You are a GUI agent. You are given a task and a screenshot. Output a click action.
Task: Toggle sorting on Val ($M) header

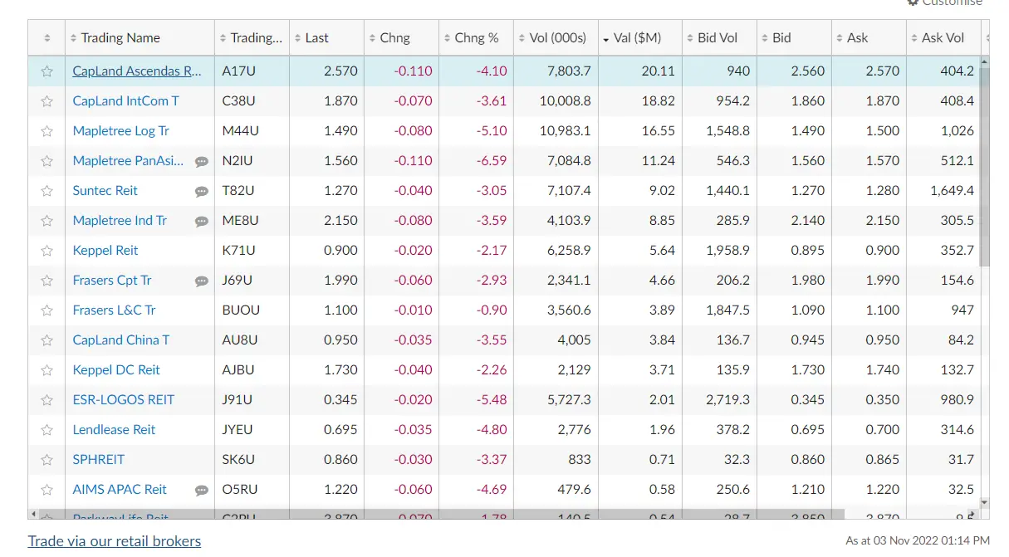tap(639, 38)
